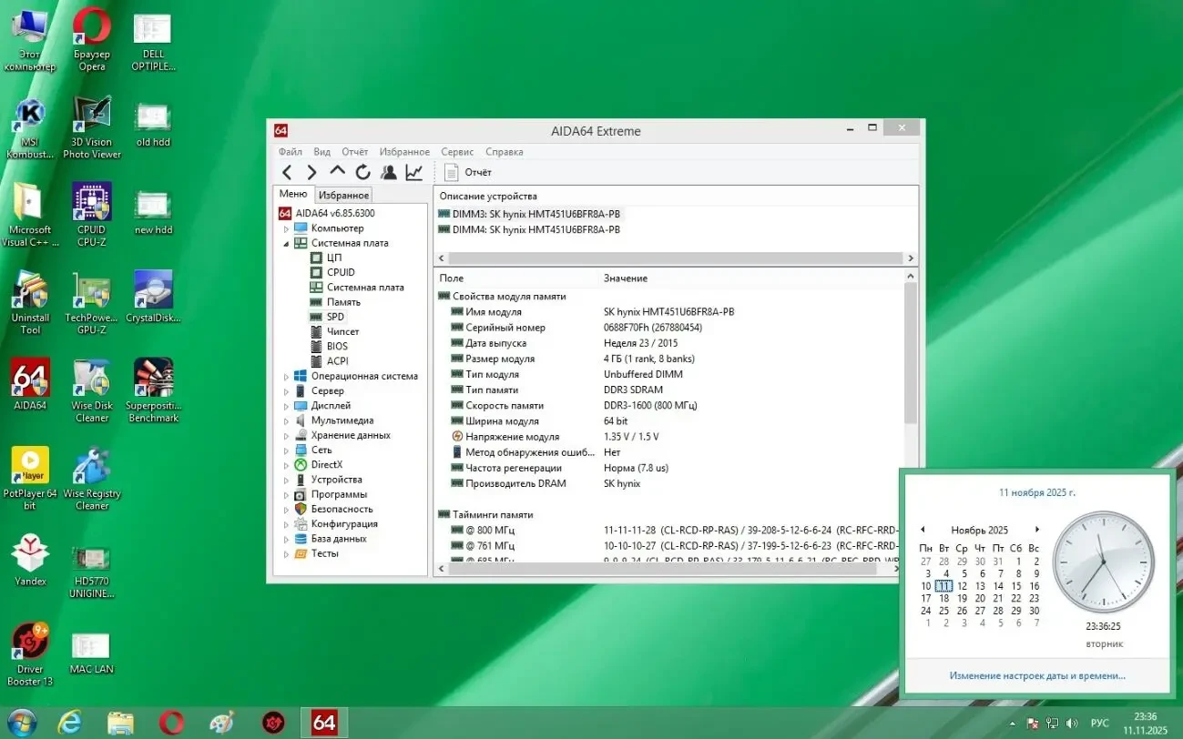Go to next month in calendar
This screenshot has height=739, width=1183.
(1036, 530)
